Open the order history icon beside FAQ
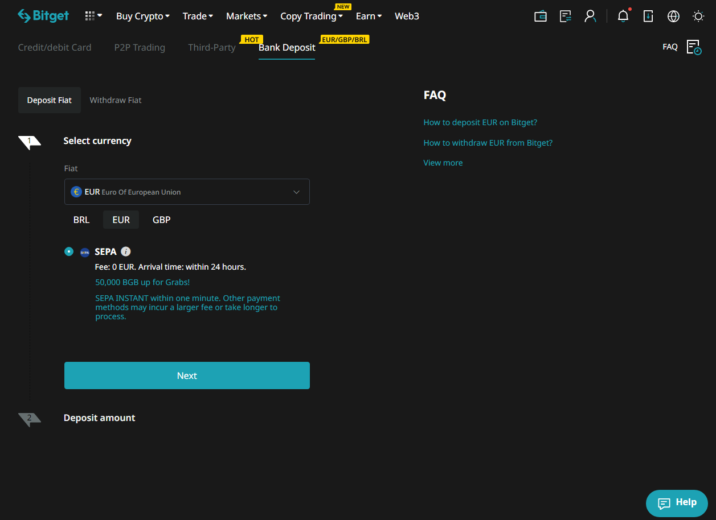This screenshot has width=716, height=520. tap(694, 47)
